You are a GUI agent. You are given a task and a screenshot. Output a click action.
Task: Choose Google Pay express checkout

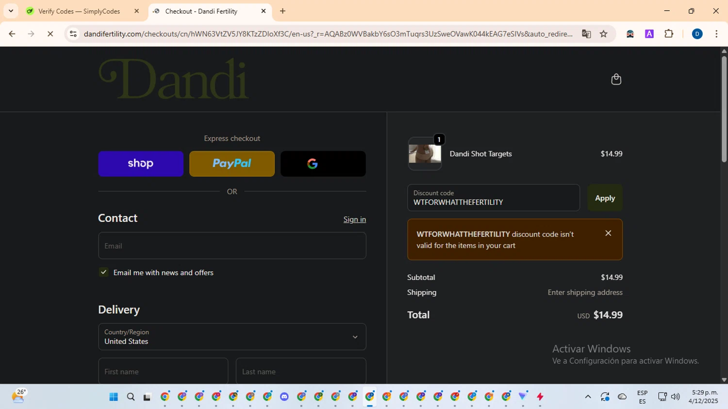[323, 164]
